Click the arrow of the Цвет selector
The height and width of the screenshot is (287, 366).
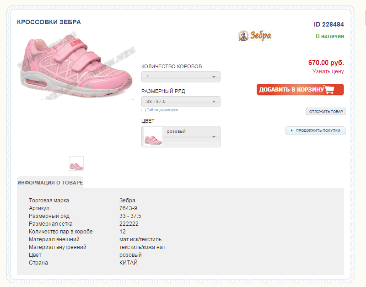[x=214, y=137]
